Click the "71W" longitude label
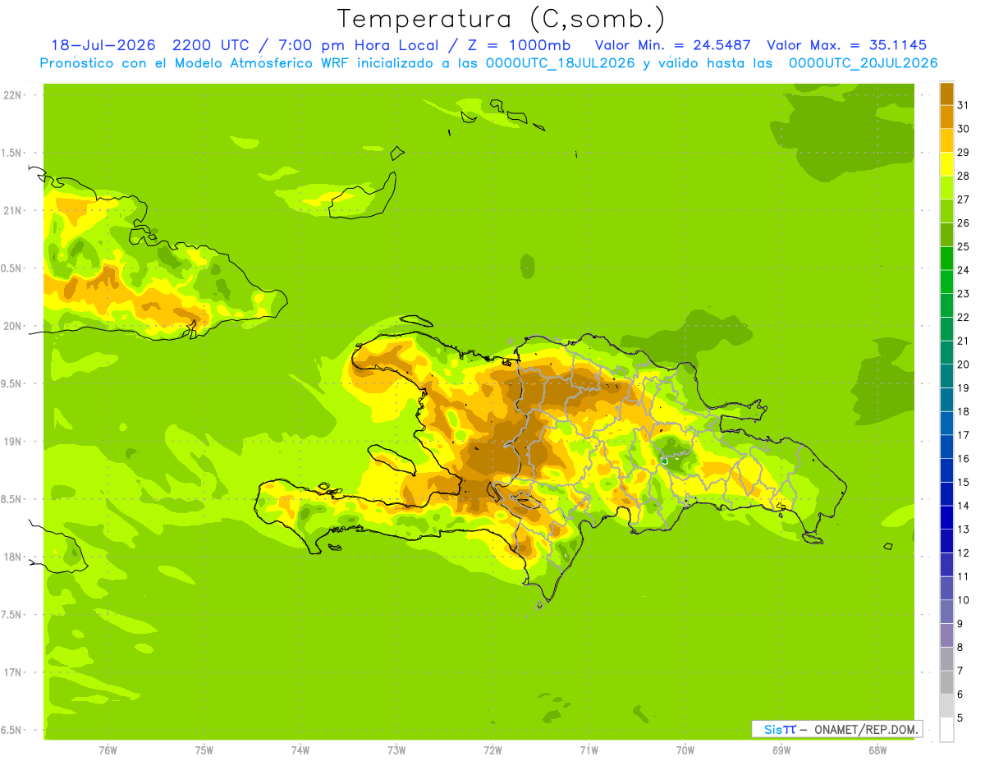The image size is (985, 761). click(x=589, y=750)
